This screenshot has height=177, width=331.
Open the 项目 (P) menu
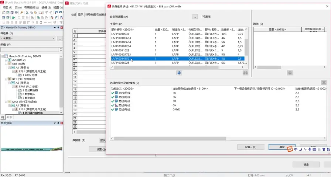8,7
